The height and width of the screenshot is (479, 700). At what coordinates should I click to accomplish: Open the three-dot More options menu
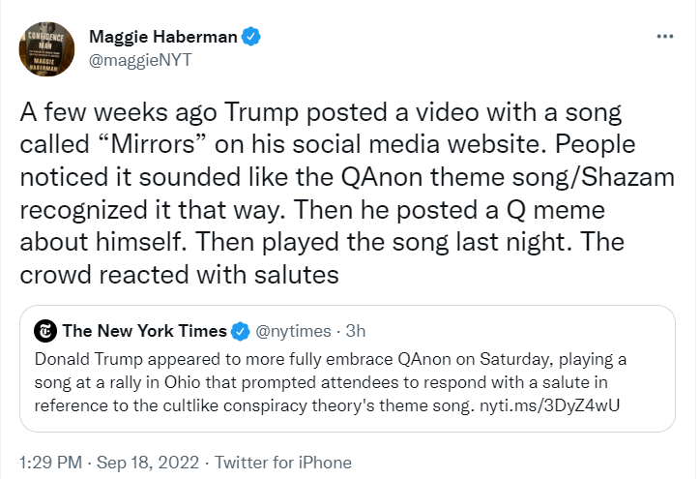(665, 36)
